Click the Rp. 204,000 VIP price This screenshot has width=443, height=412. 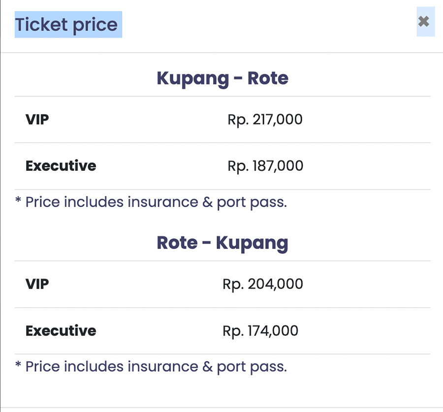263,284
